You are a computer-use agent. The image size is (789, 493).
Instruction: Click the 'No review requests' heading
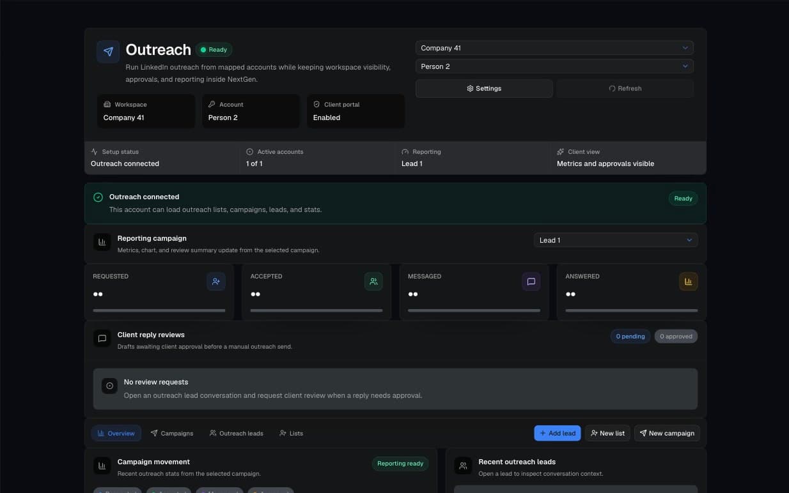pos(156,382)
